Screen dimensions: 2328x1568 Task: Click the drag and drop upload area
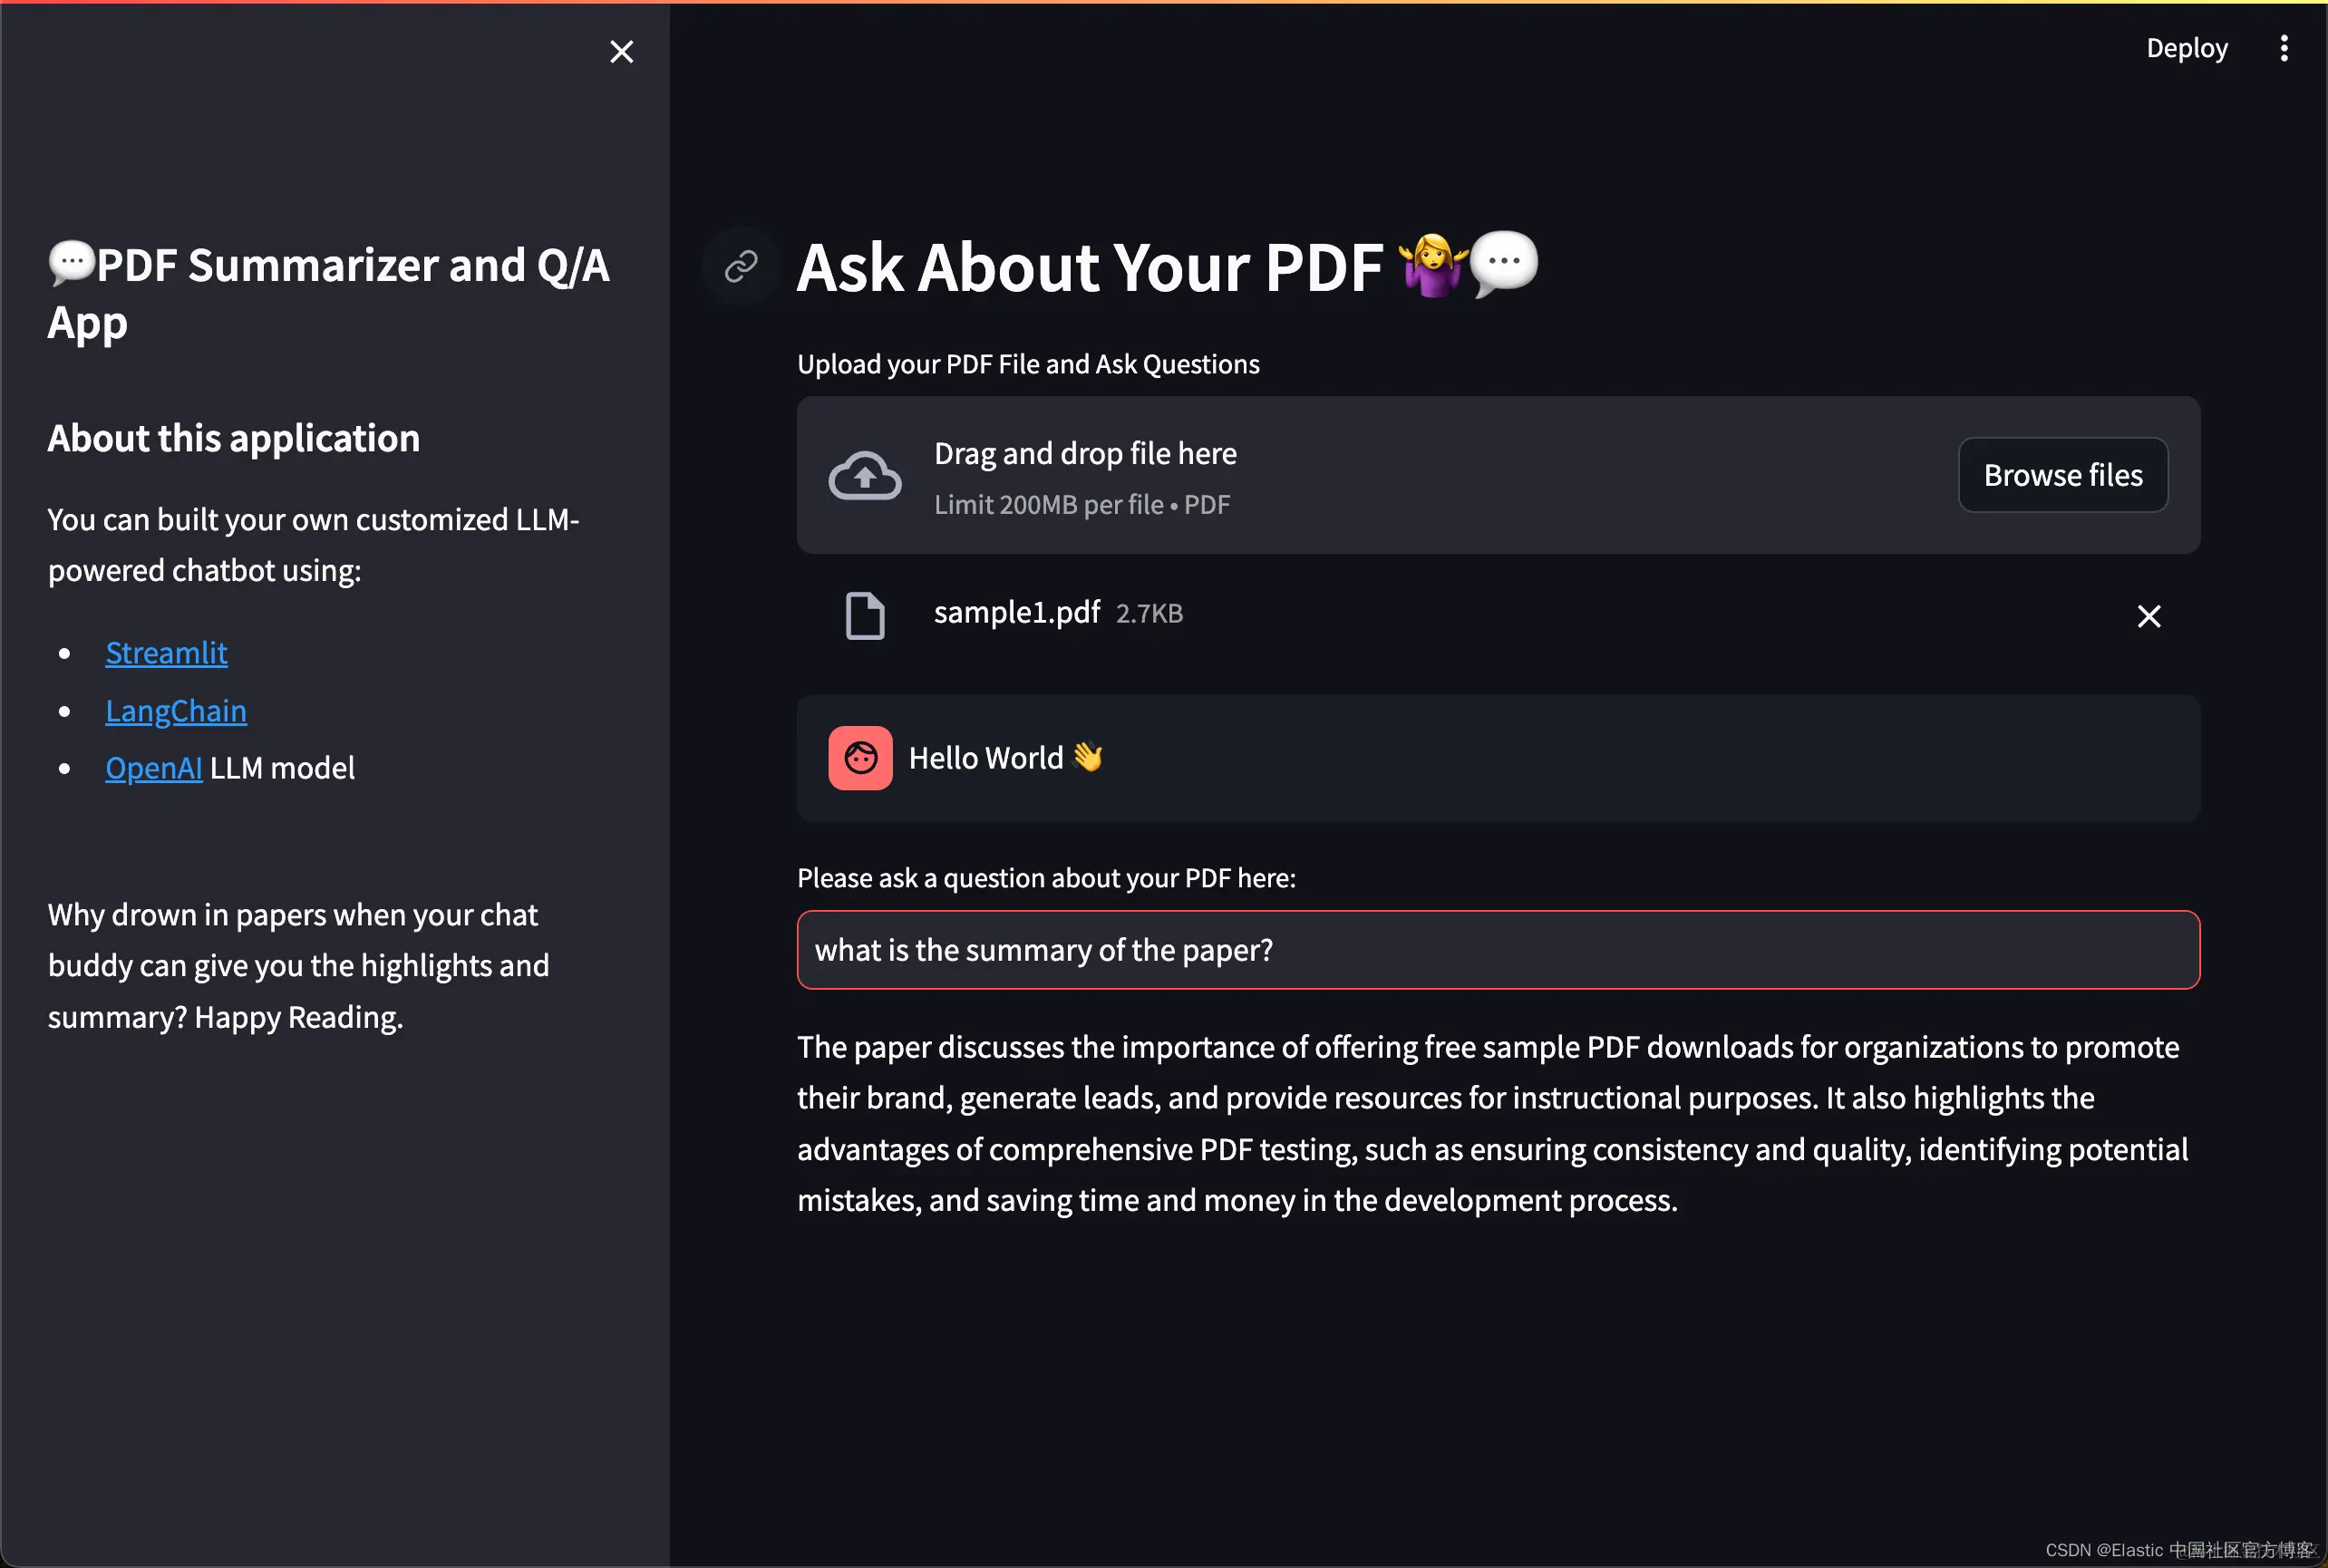pos(1400,475)
